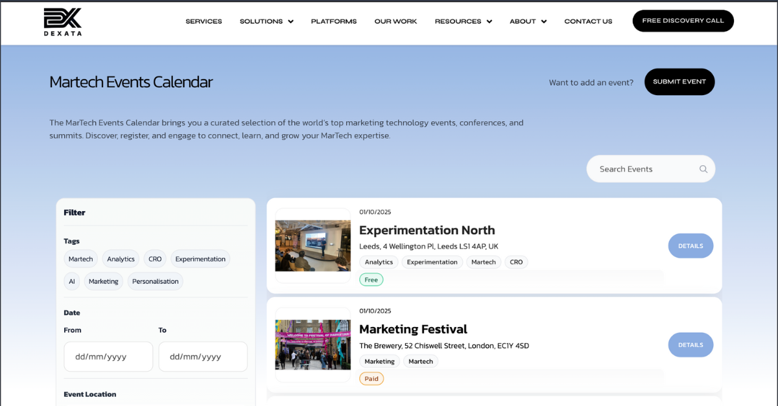
Task: Toggle the AI filter tag
Action: [72, 281]
